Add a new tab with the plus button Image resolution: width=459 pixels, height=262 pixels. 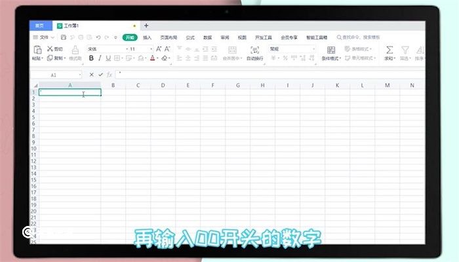pos(146,26)
